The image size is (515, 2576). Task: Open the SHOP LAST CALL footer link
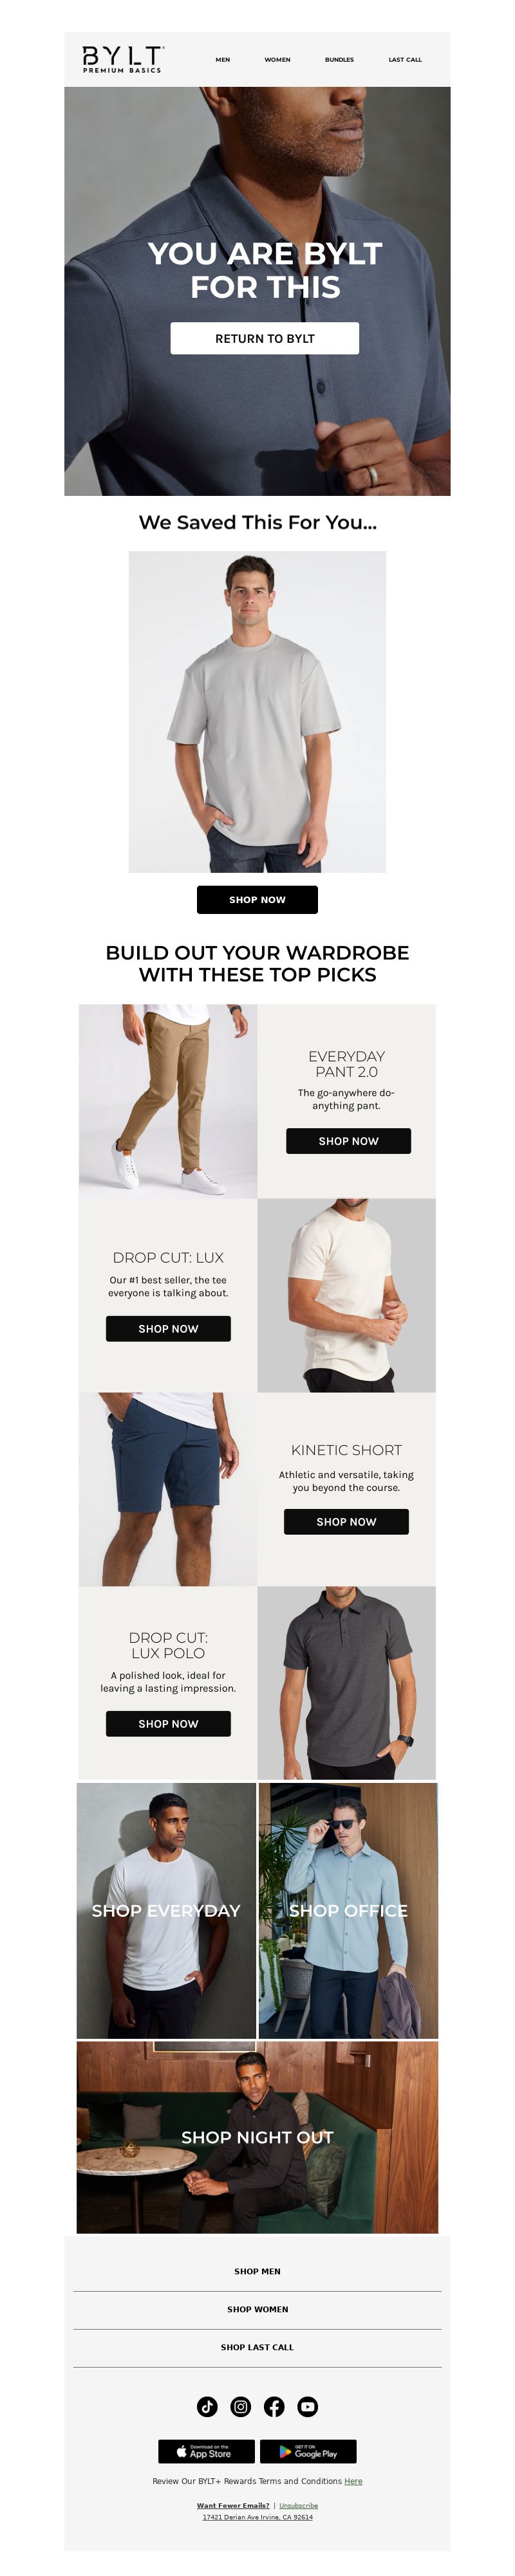257,2347
